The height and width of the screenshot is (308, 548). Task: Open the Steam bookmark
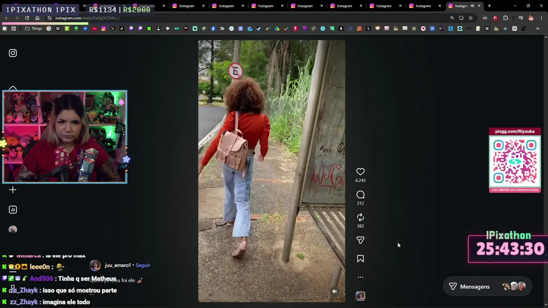coord(259,29)
